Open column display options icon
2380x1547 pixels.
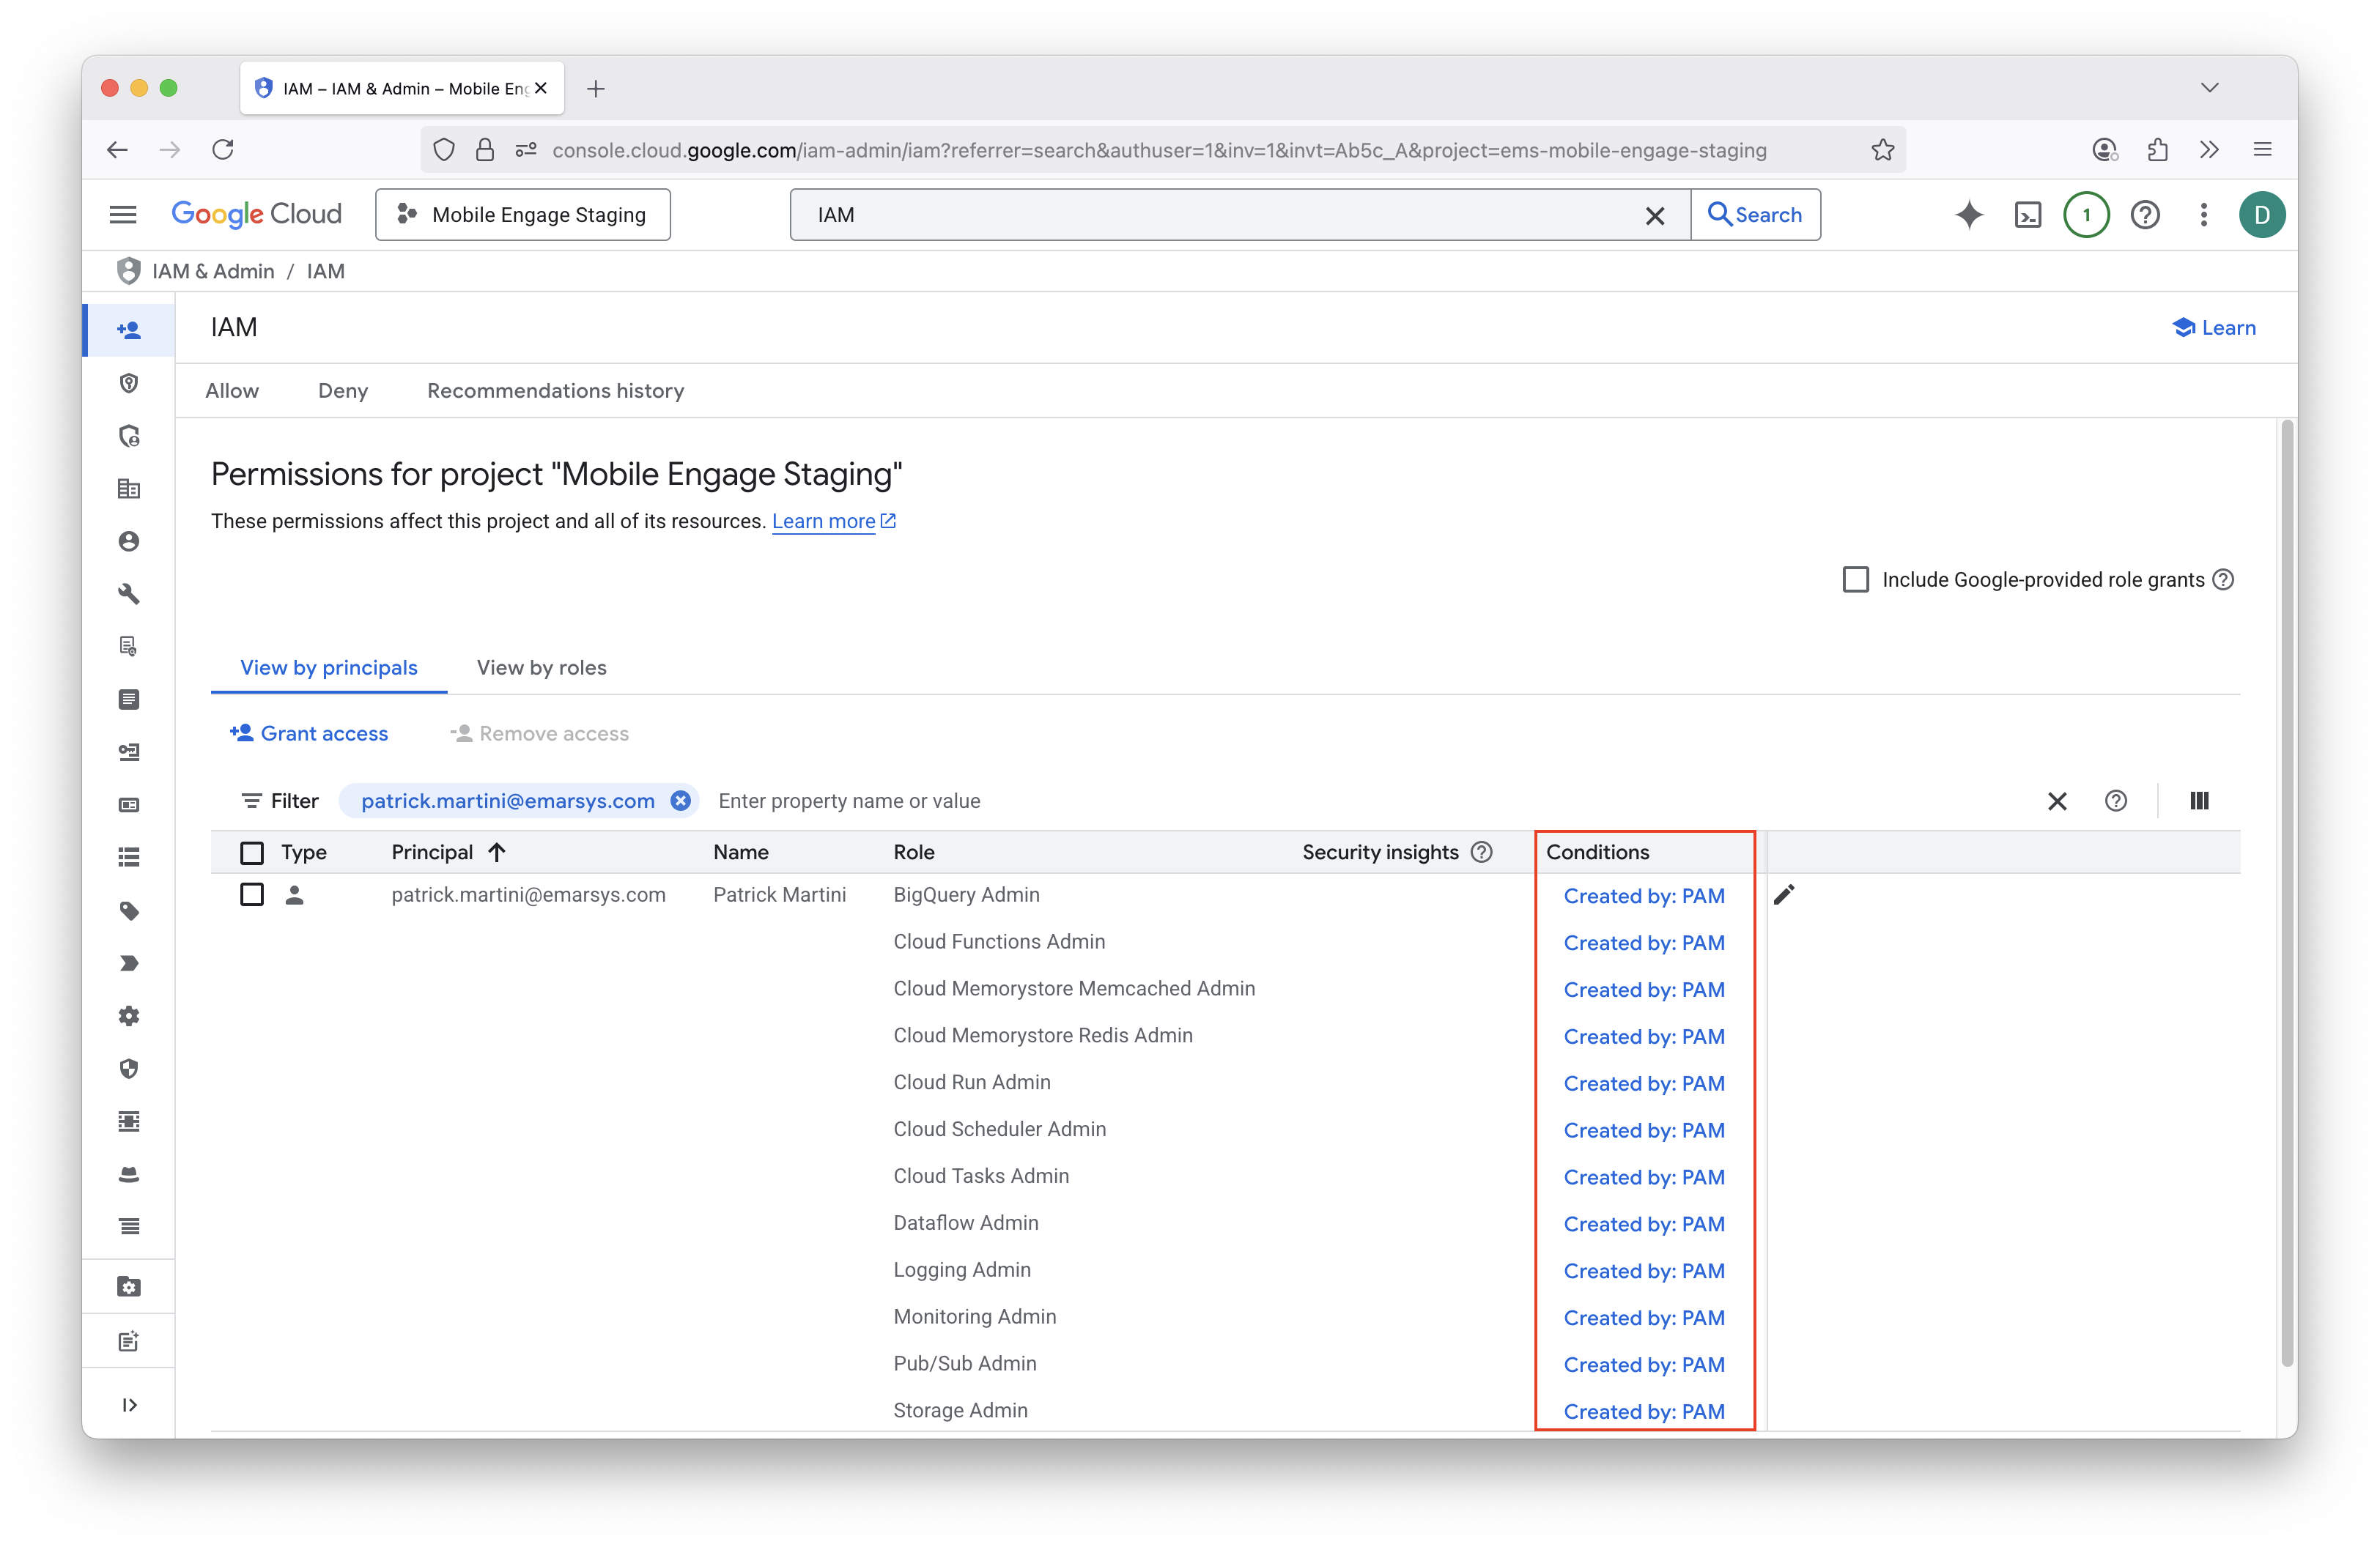click(x=2199, y=801)
